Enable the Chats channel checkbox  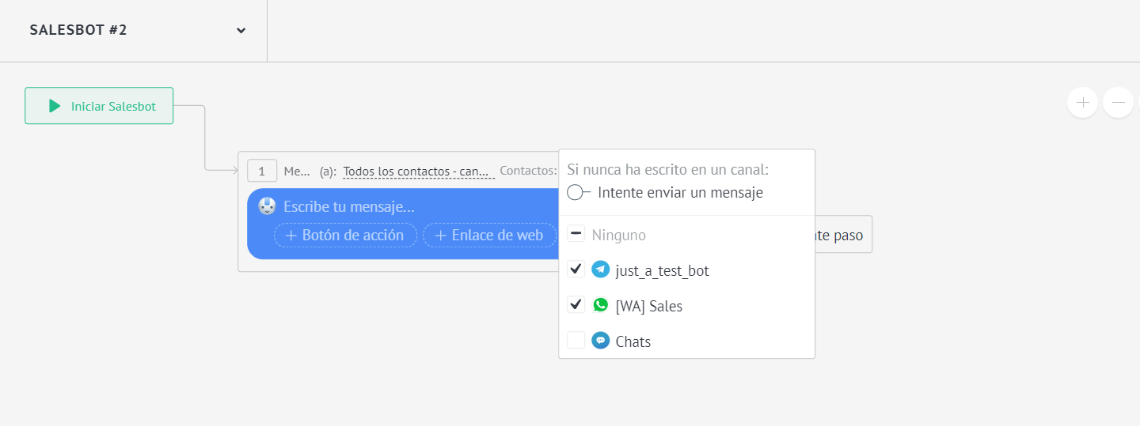(576, 341)
